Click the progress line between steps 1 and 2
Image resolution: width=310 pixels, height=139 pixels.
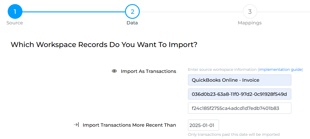pyautogui.click(x=74, y=12)
